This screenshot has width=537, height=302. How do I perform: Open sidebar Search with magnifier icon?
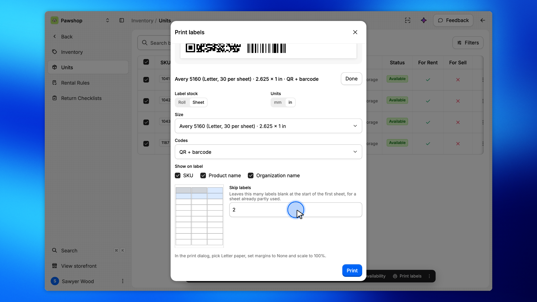point(88,251)
